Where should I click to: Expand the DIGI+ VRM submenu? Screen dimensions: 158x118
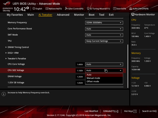point(13,53)
